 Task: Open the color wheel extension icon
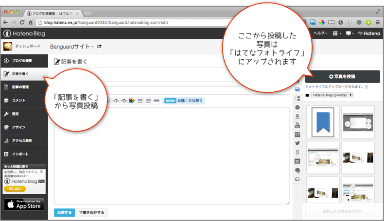322,22
